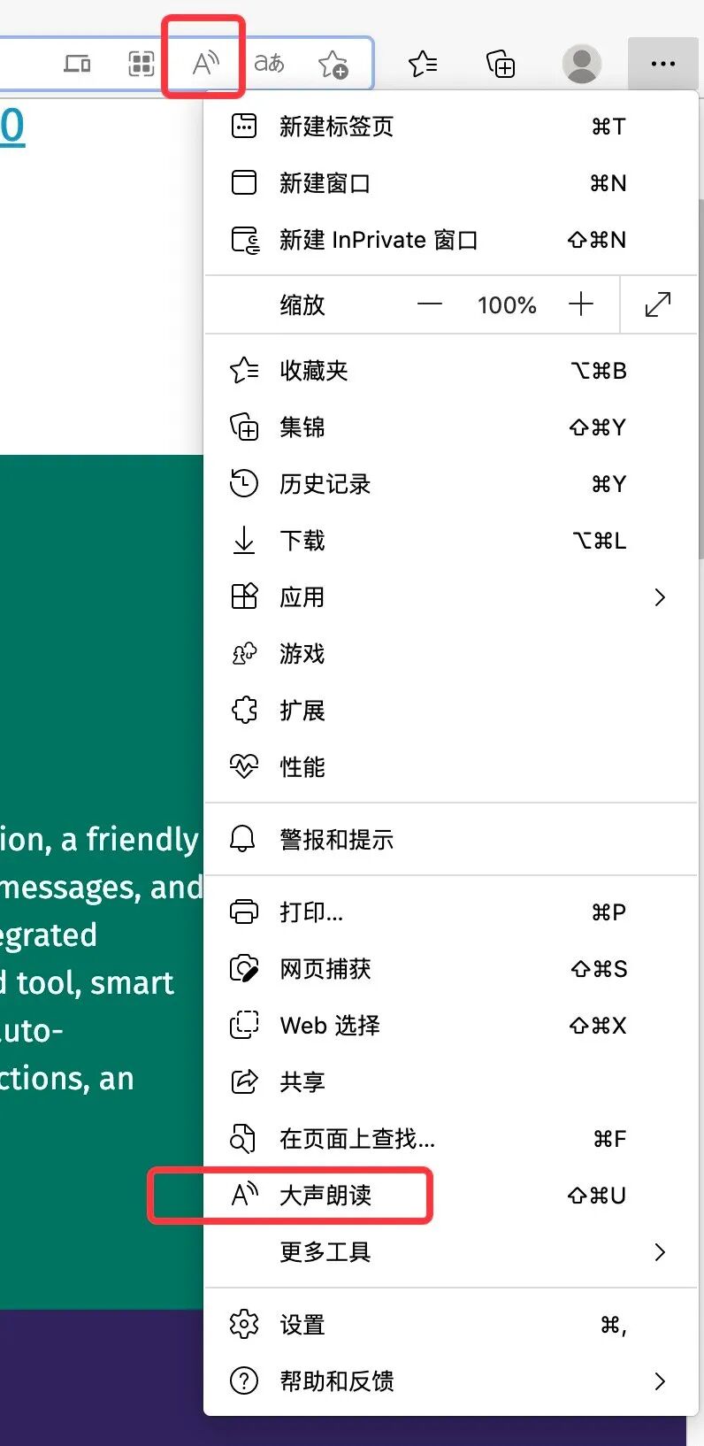Zoom out with the minus button
Image resolution: width=704 pixels, height=1446 pixels.
point(430,304)
